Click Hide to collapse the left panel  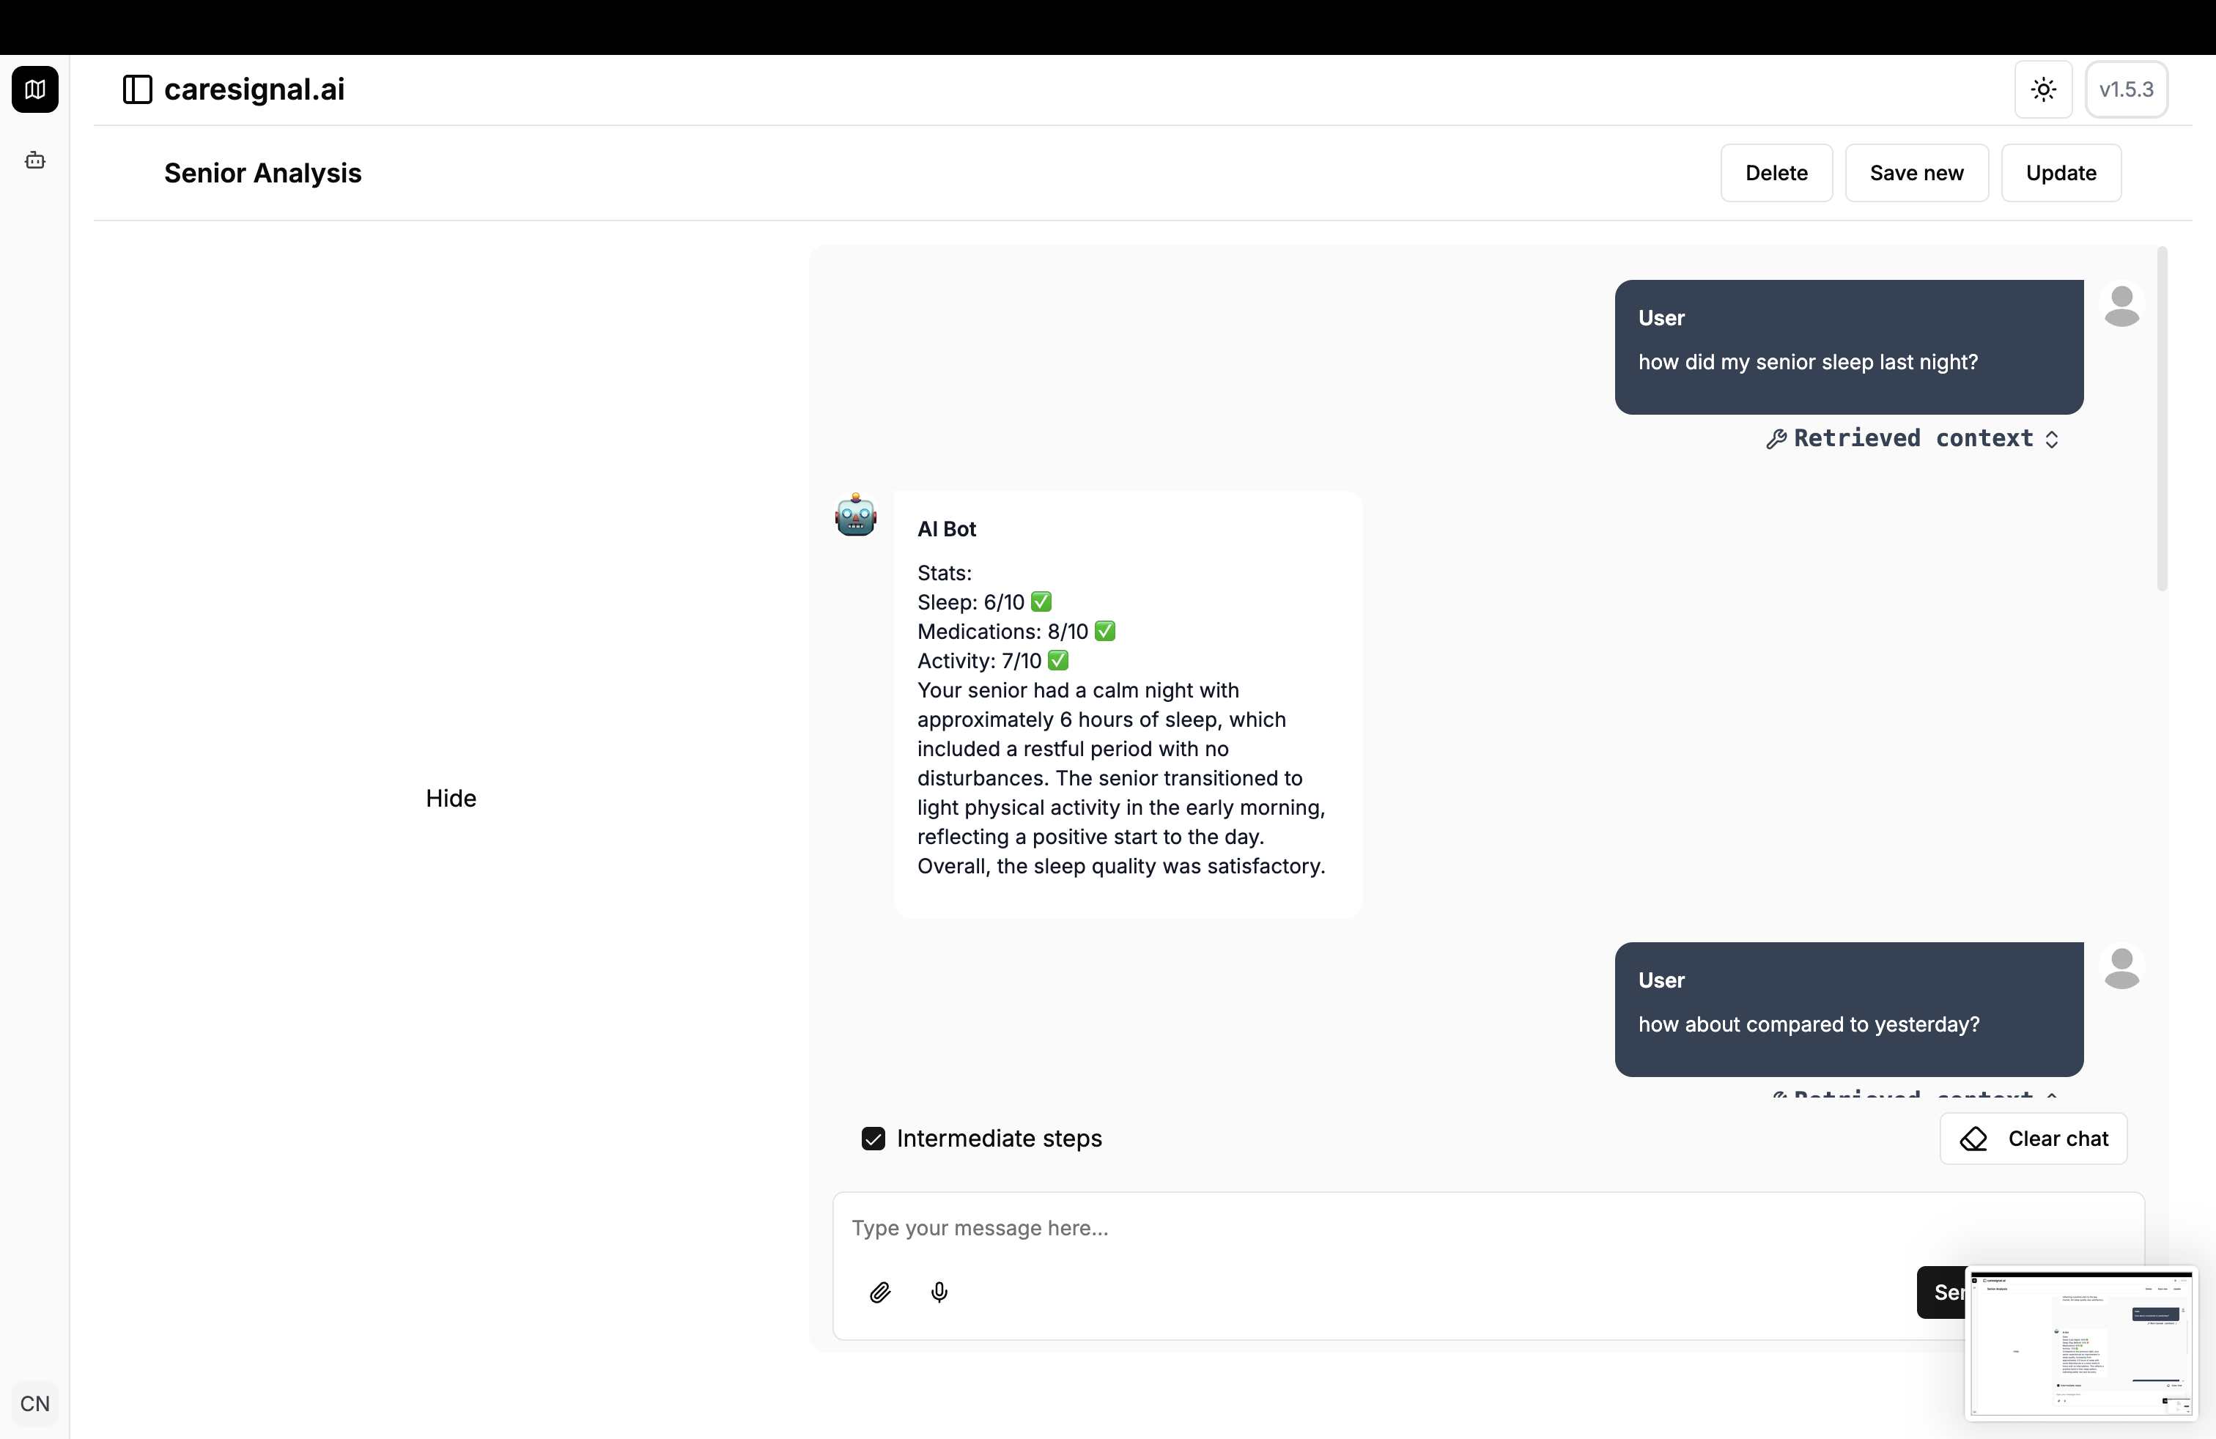coord(451,799)
